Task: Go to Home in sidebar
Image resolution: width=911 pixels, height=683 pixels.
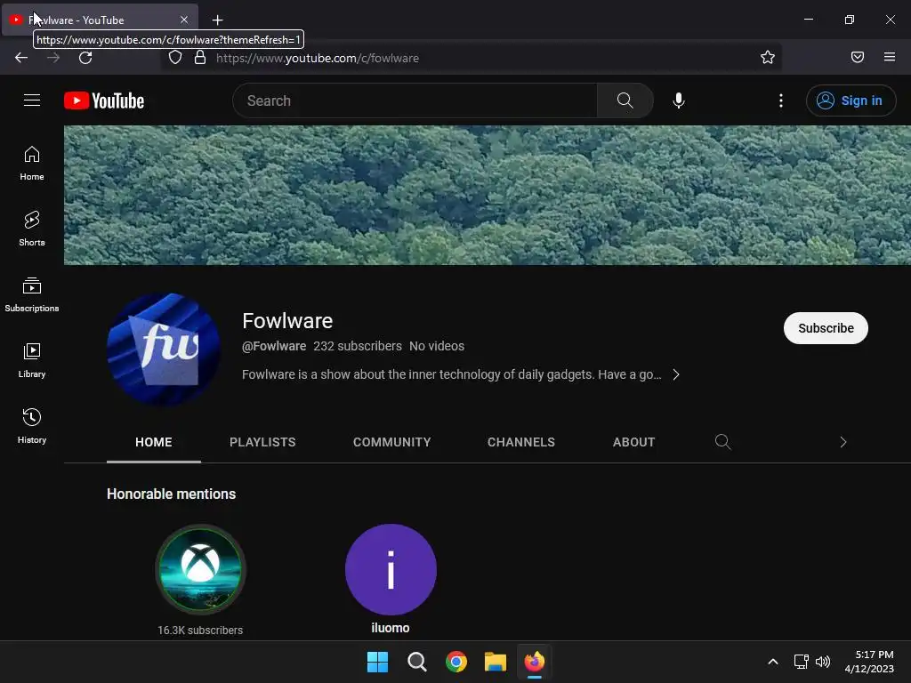Action: coord(32,164)
